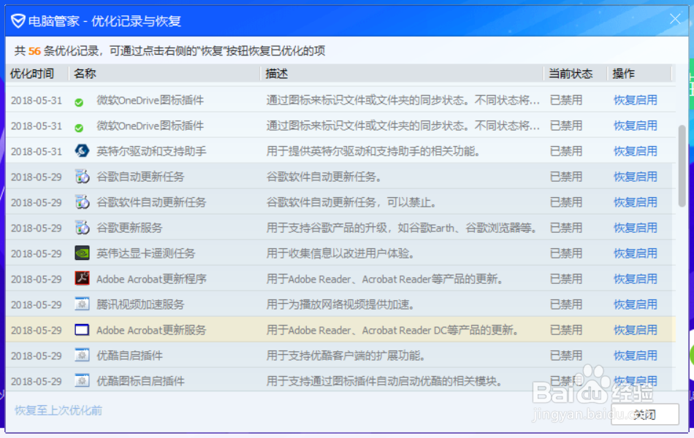This screenshot has width=694, height=438.
Task: Close the 优化记录与恢复 dialog with X
Action: coord(675,19)
